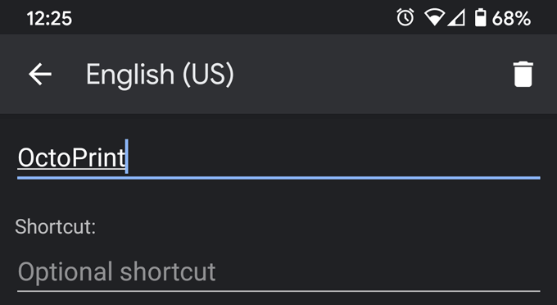Click the gray underline below Optional shortcut

[x=278, y=291]
